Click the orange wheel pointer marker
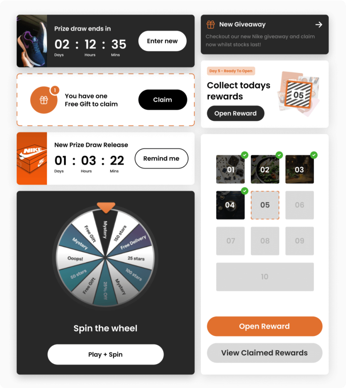 click(x=106, y=207)
